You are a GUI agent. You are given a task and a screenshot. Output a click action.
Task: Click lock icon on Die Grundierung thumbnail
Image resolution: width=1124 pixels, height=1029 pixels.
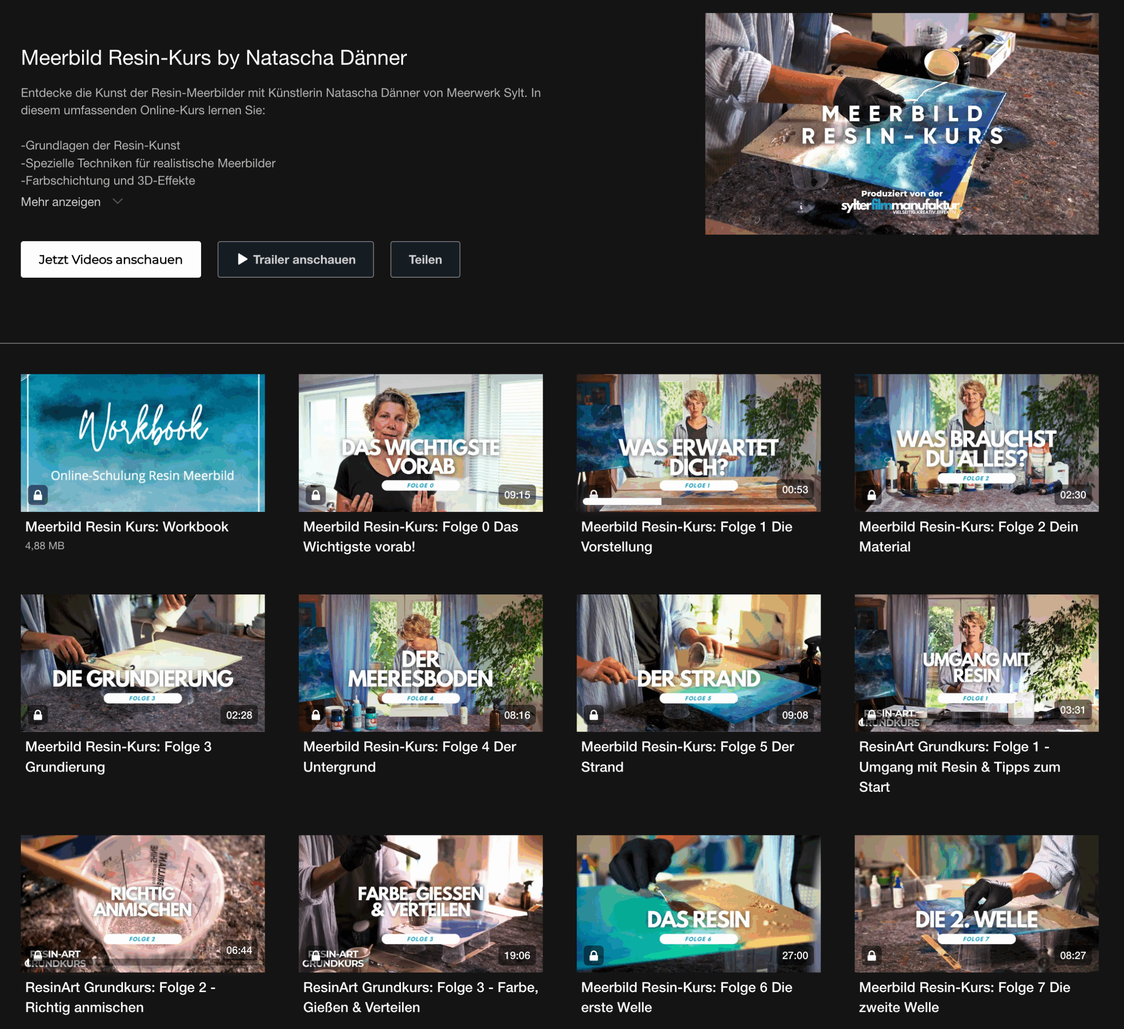coord(38,715)
